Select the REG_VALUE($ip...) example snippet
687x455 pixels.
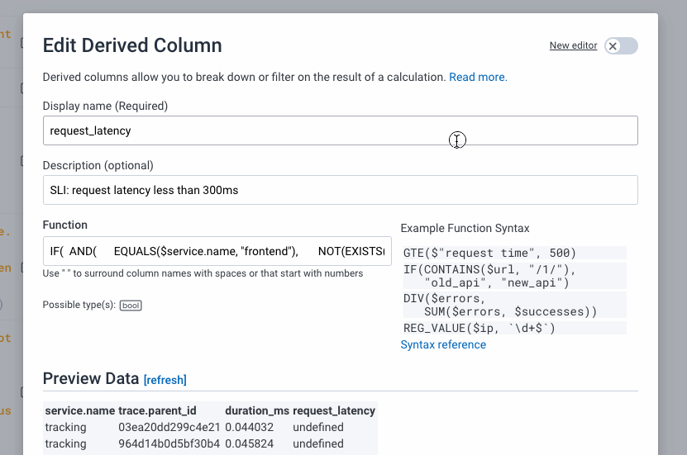click(x=479, y=328)
